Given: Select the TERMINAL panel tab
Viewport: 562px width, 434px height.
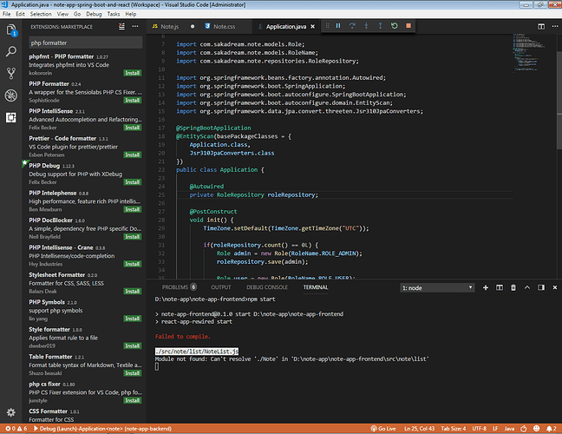Looking at the screenshot, I should click(x=316, y=287).
